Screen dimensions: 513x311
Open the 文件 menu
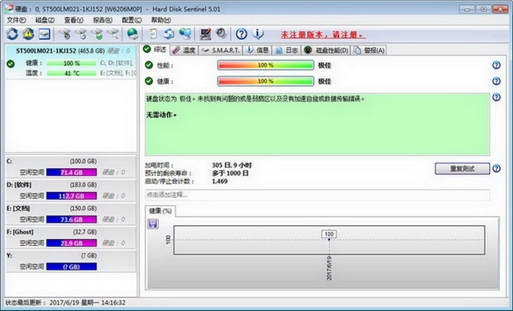[16, 21]
